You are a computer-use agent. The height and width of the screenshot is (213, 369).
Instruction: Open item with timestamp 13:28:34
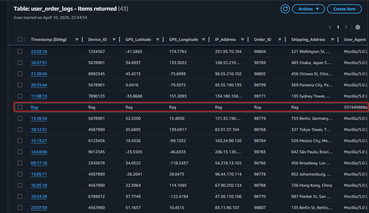coord(39,118)
